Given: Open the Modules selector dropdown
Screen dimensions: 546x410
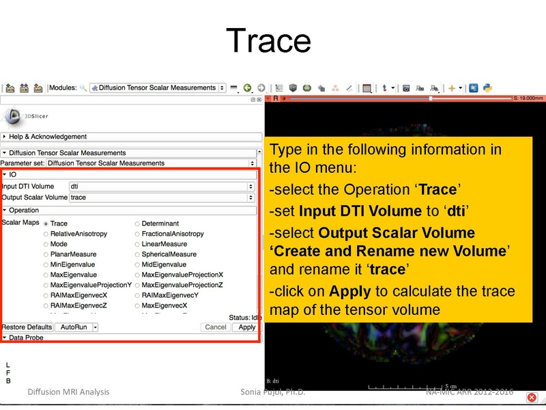Looking at the screenshot, I should pyautogui.click(x=157, y=88).
